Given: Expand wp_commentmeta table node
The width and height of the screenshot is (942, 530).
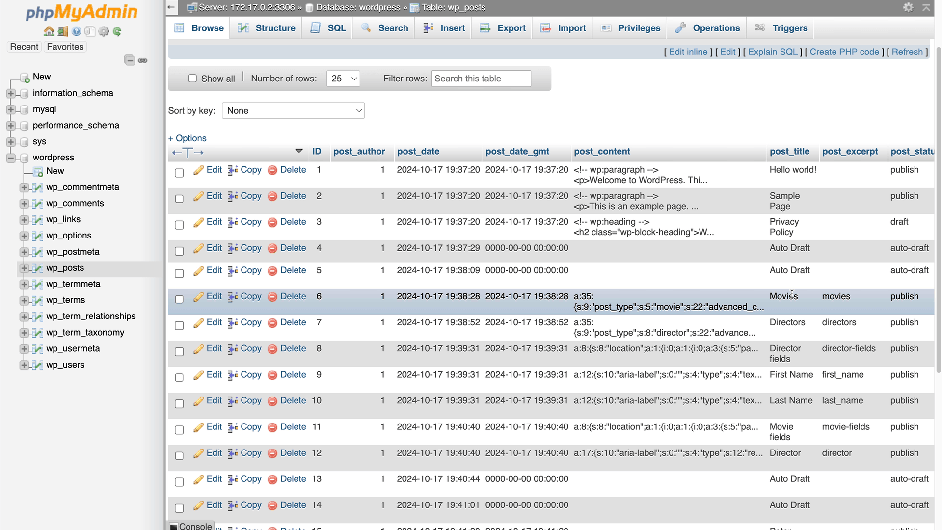Looking at the screenshot, I should coord(24,187).
